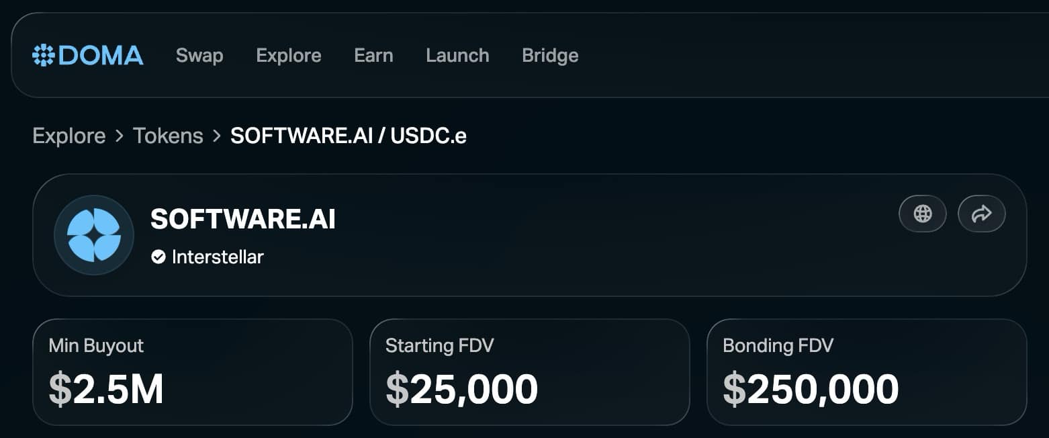Screen dimensions: 1049x438
Task: Click the SOFTWARE.AI token name heading
Action: click(242, 219)
